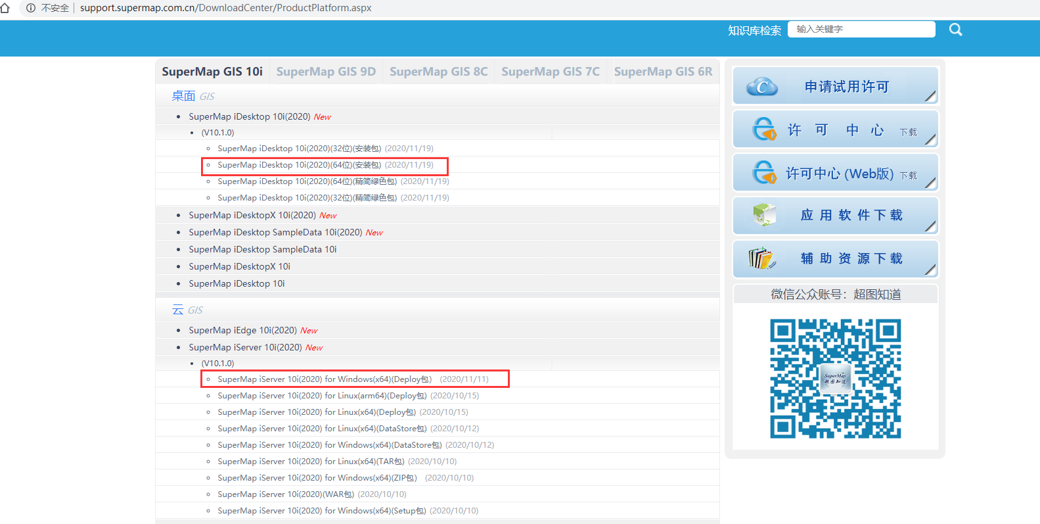Collapse iServer (V10.1.0) version group

pyautogui.click(x=217, y=364)
